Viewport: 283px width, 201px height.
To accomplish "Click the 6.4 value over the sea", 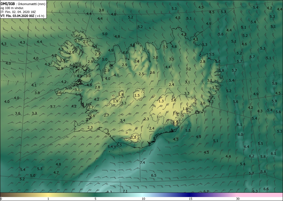I will click(x=246, y=147).
